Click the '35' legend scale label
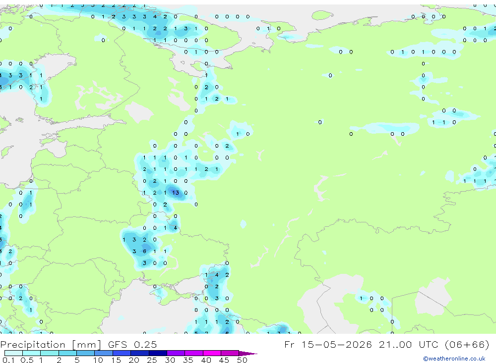Viewport: 496px width, 363px height. (188, 360)
